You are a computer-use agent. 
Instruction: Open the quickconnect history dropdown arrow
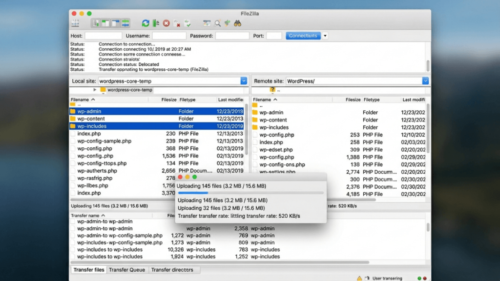[x=325, y=36]
